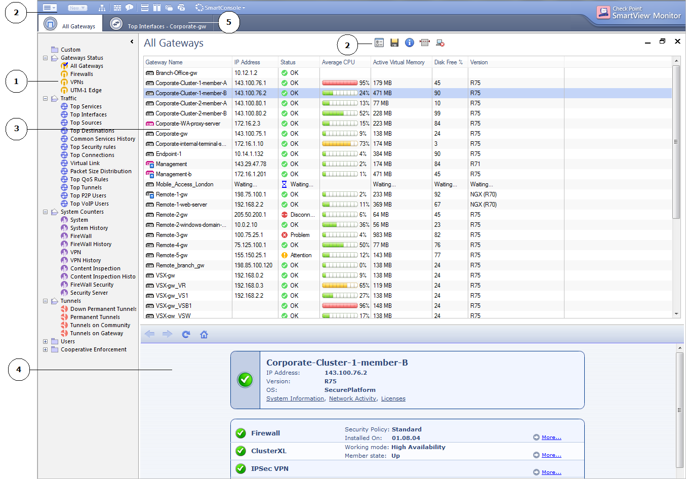Select Firewalls under Gateways Status
Image resolution: width=686 pixels, height=479 pixels.
(82, 74)
